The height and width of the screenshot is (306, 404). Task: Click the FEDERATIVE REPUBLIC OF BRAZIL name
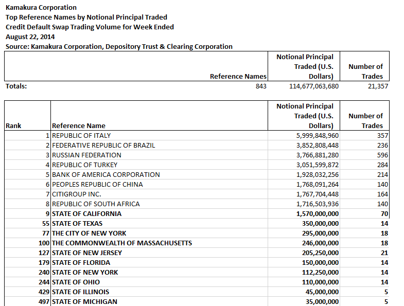[x=103, y=145]
